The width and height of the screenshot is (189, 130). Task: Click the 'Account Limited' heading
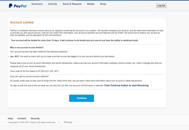[x=22, y=23]
